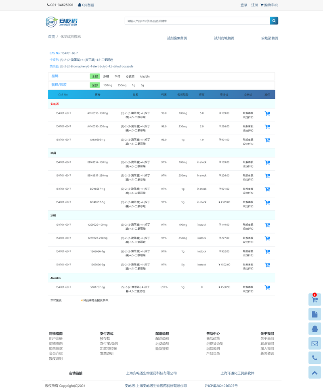This screenshot has width=323, height=388.
Task: Click the floating envelope mail button
Action: (315, 343)
